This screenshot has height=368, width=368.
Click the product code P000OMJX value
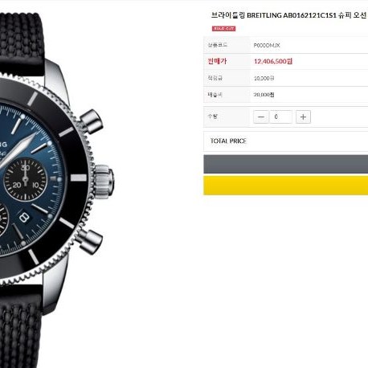pos(267,45)
